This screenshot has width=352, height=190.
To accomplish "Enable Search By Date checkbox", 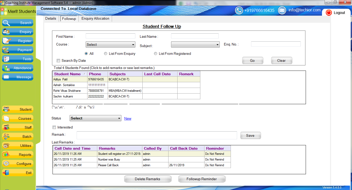I will point(58,60).
